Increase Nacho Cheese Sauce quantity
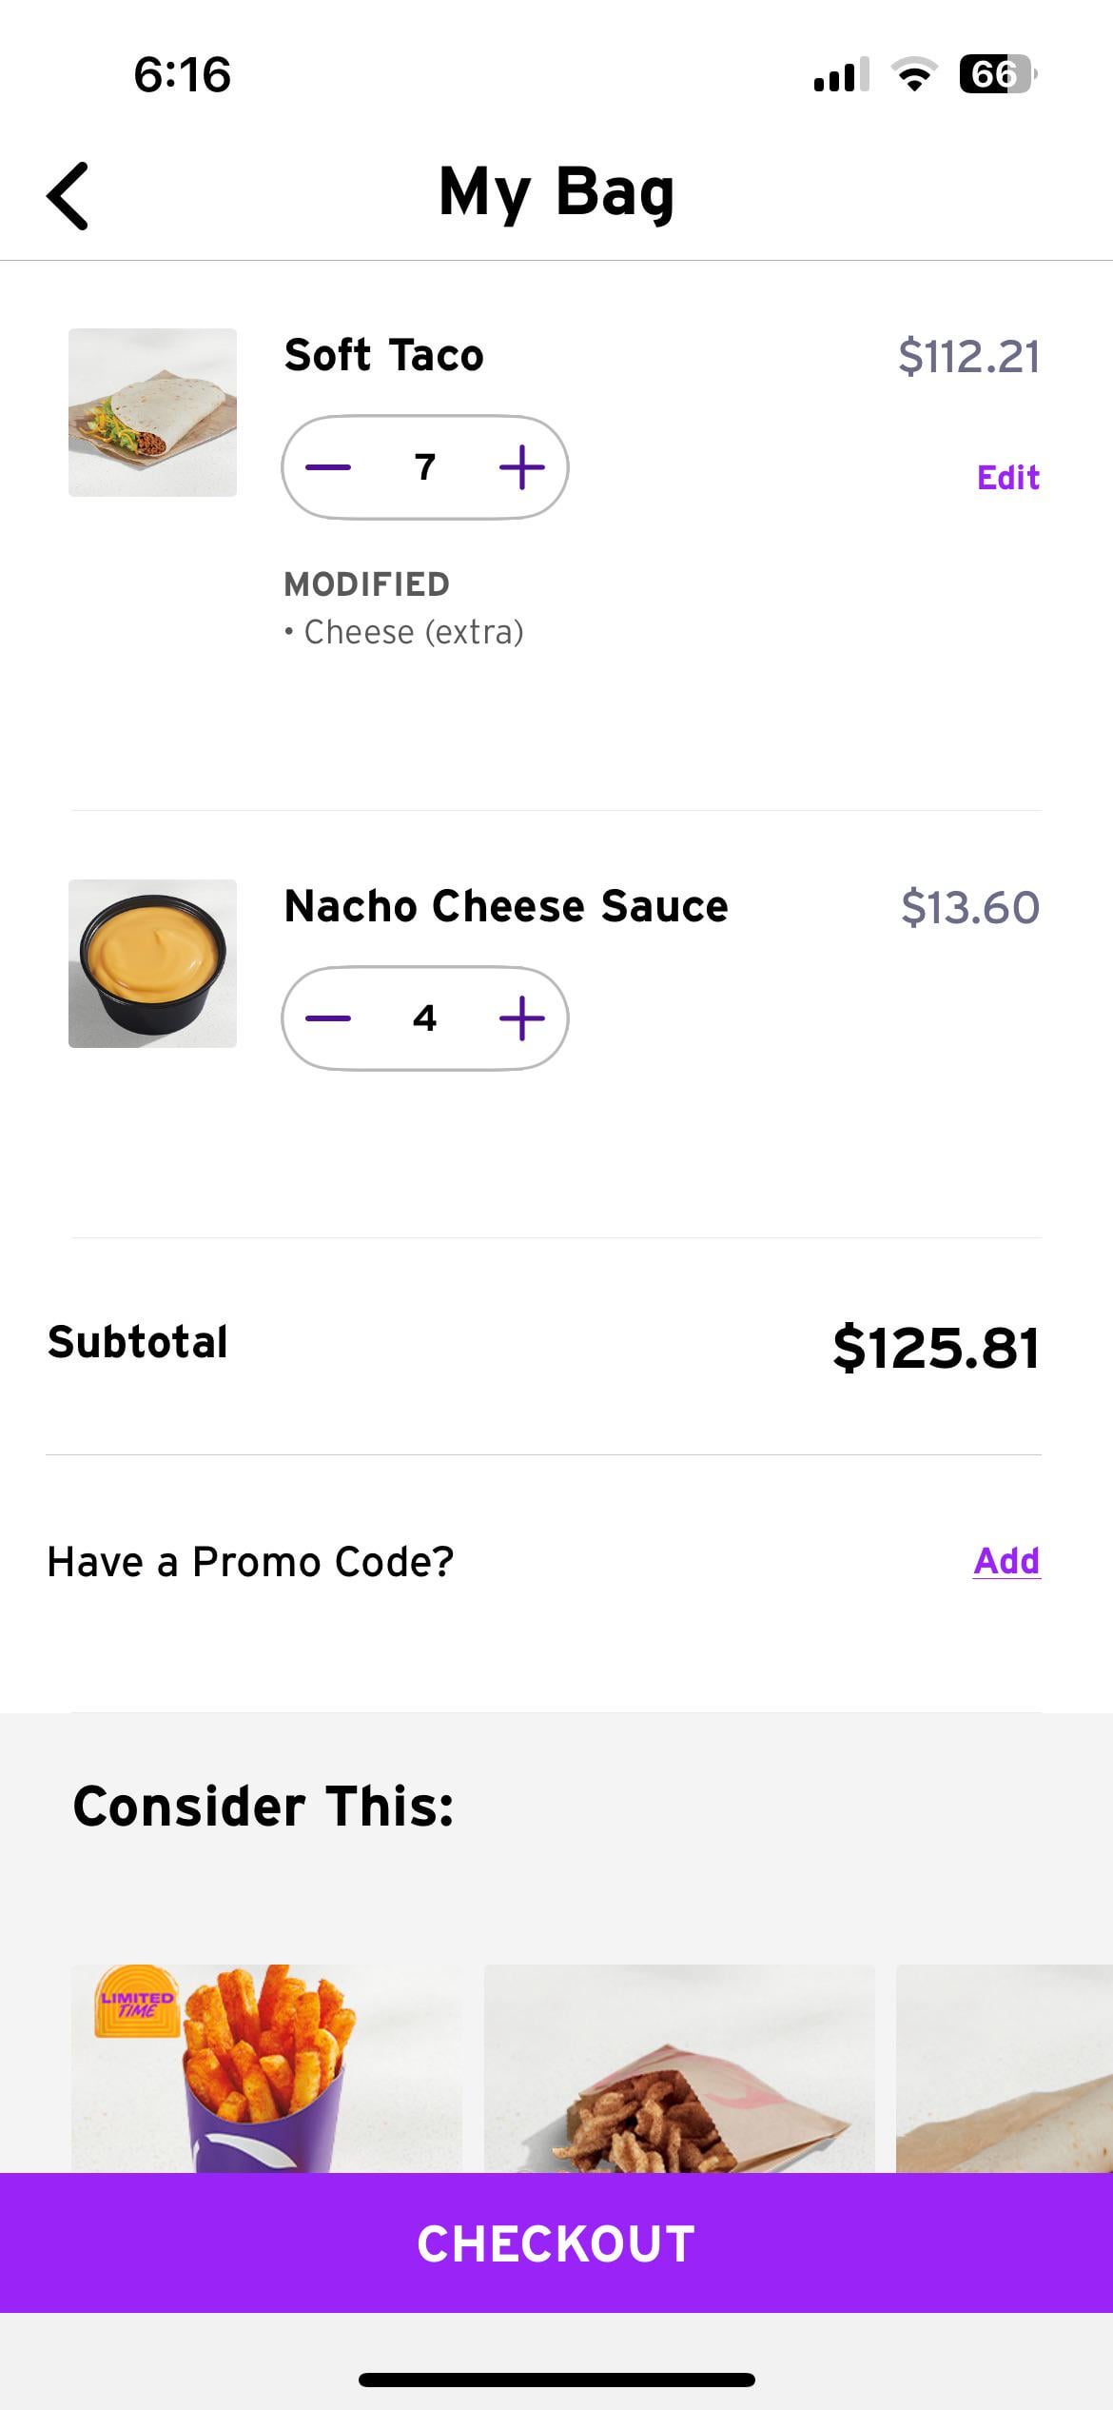Screen dimensions: 1113x2410 point(521,1018)
